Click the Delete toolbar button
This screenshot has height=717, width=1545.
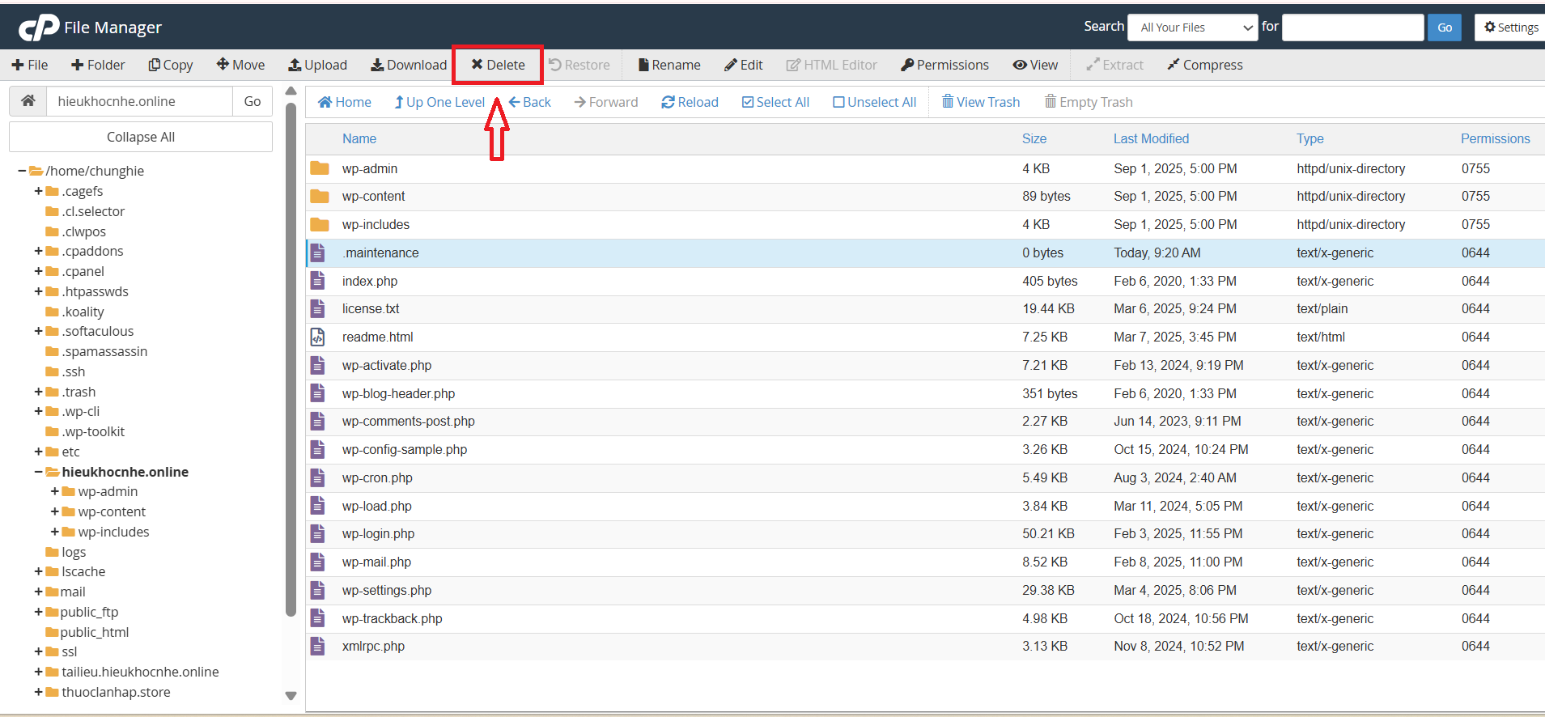(x=498, y=65)
